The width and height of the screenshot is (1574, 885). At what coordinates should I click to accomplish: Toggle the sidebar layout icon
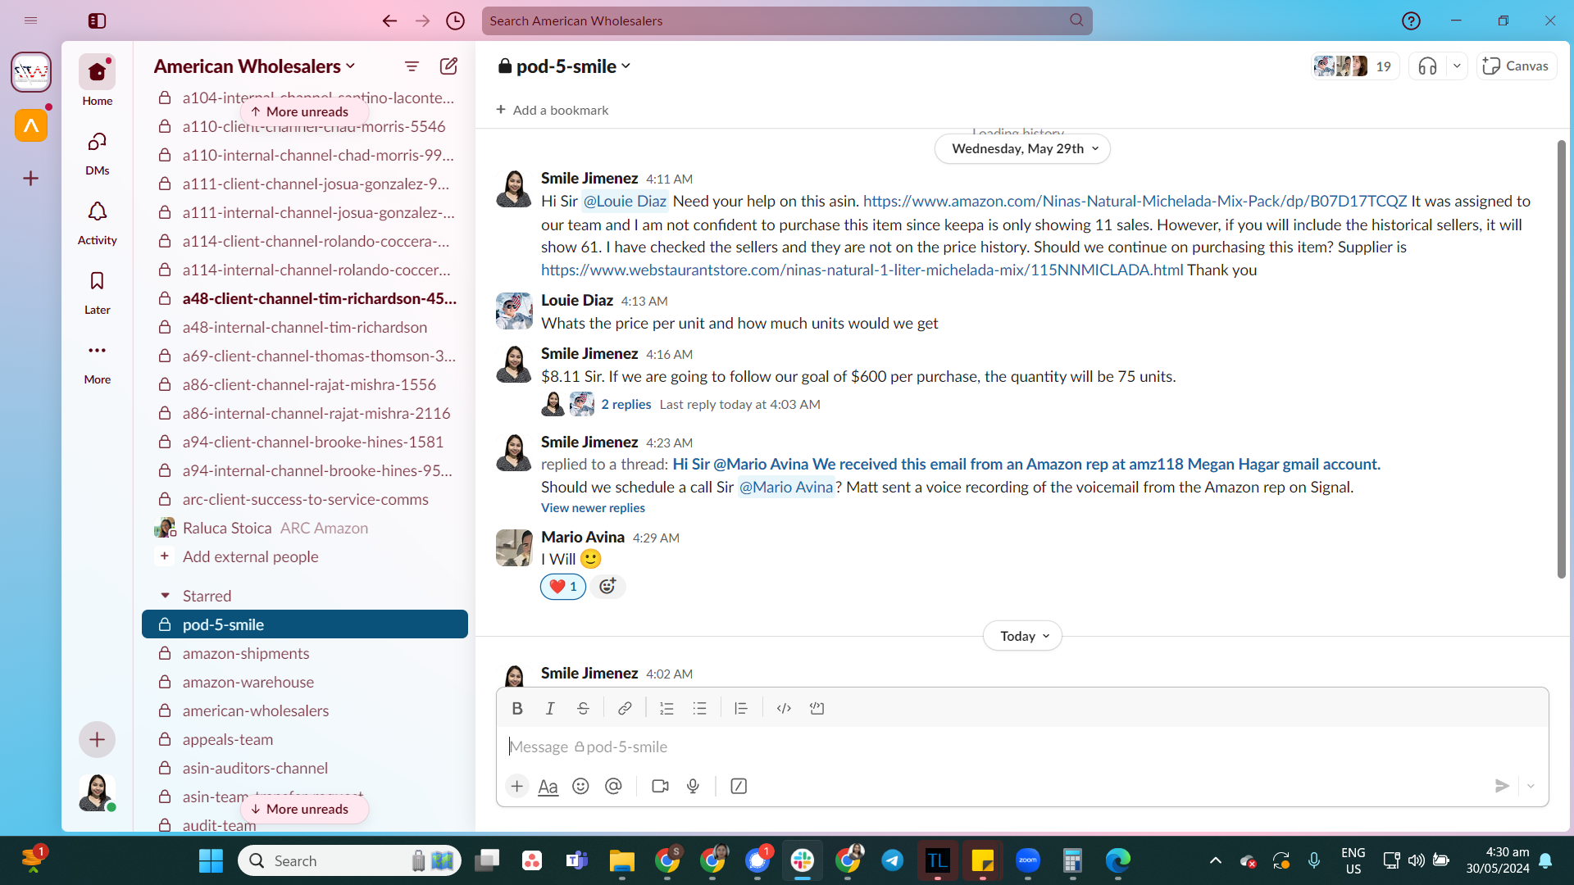click(97, 21)
